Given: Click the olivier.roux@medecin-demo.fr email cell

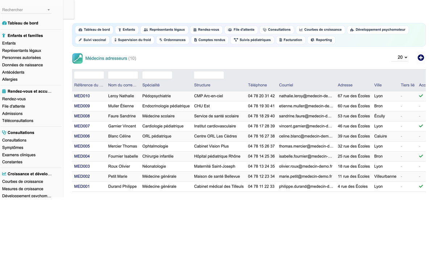Looking at the screenshot, I should [x=306, y=166].
